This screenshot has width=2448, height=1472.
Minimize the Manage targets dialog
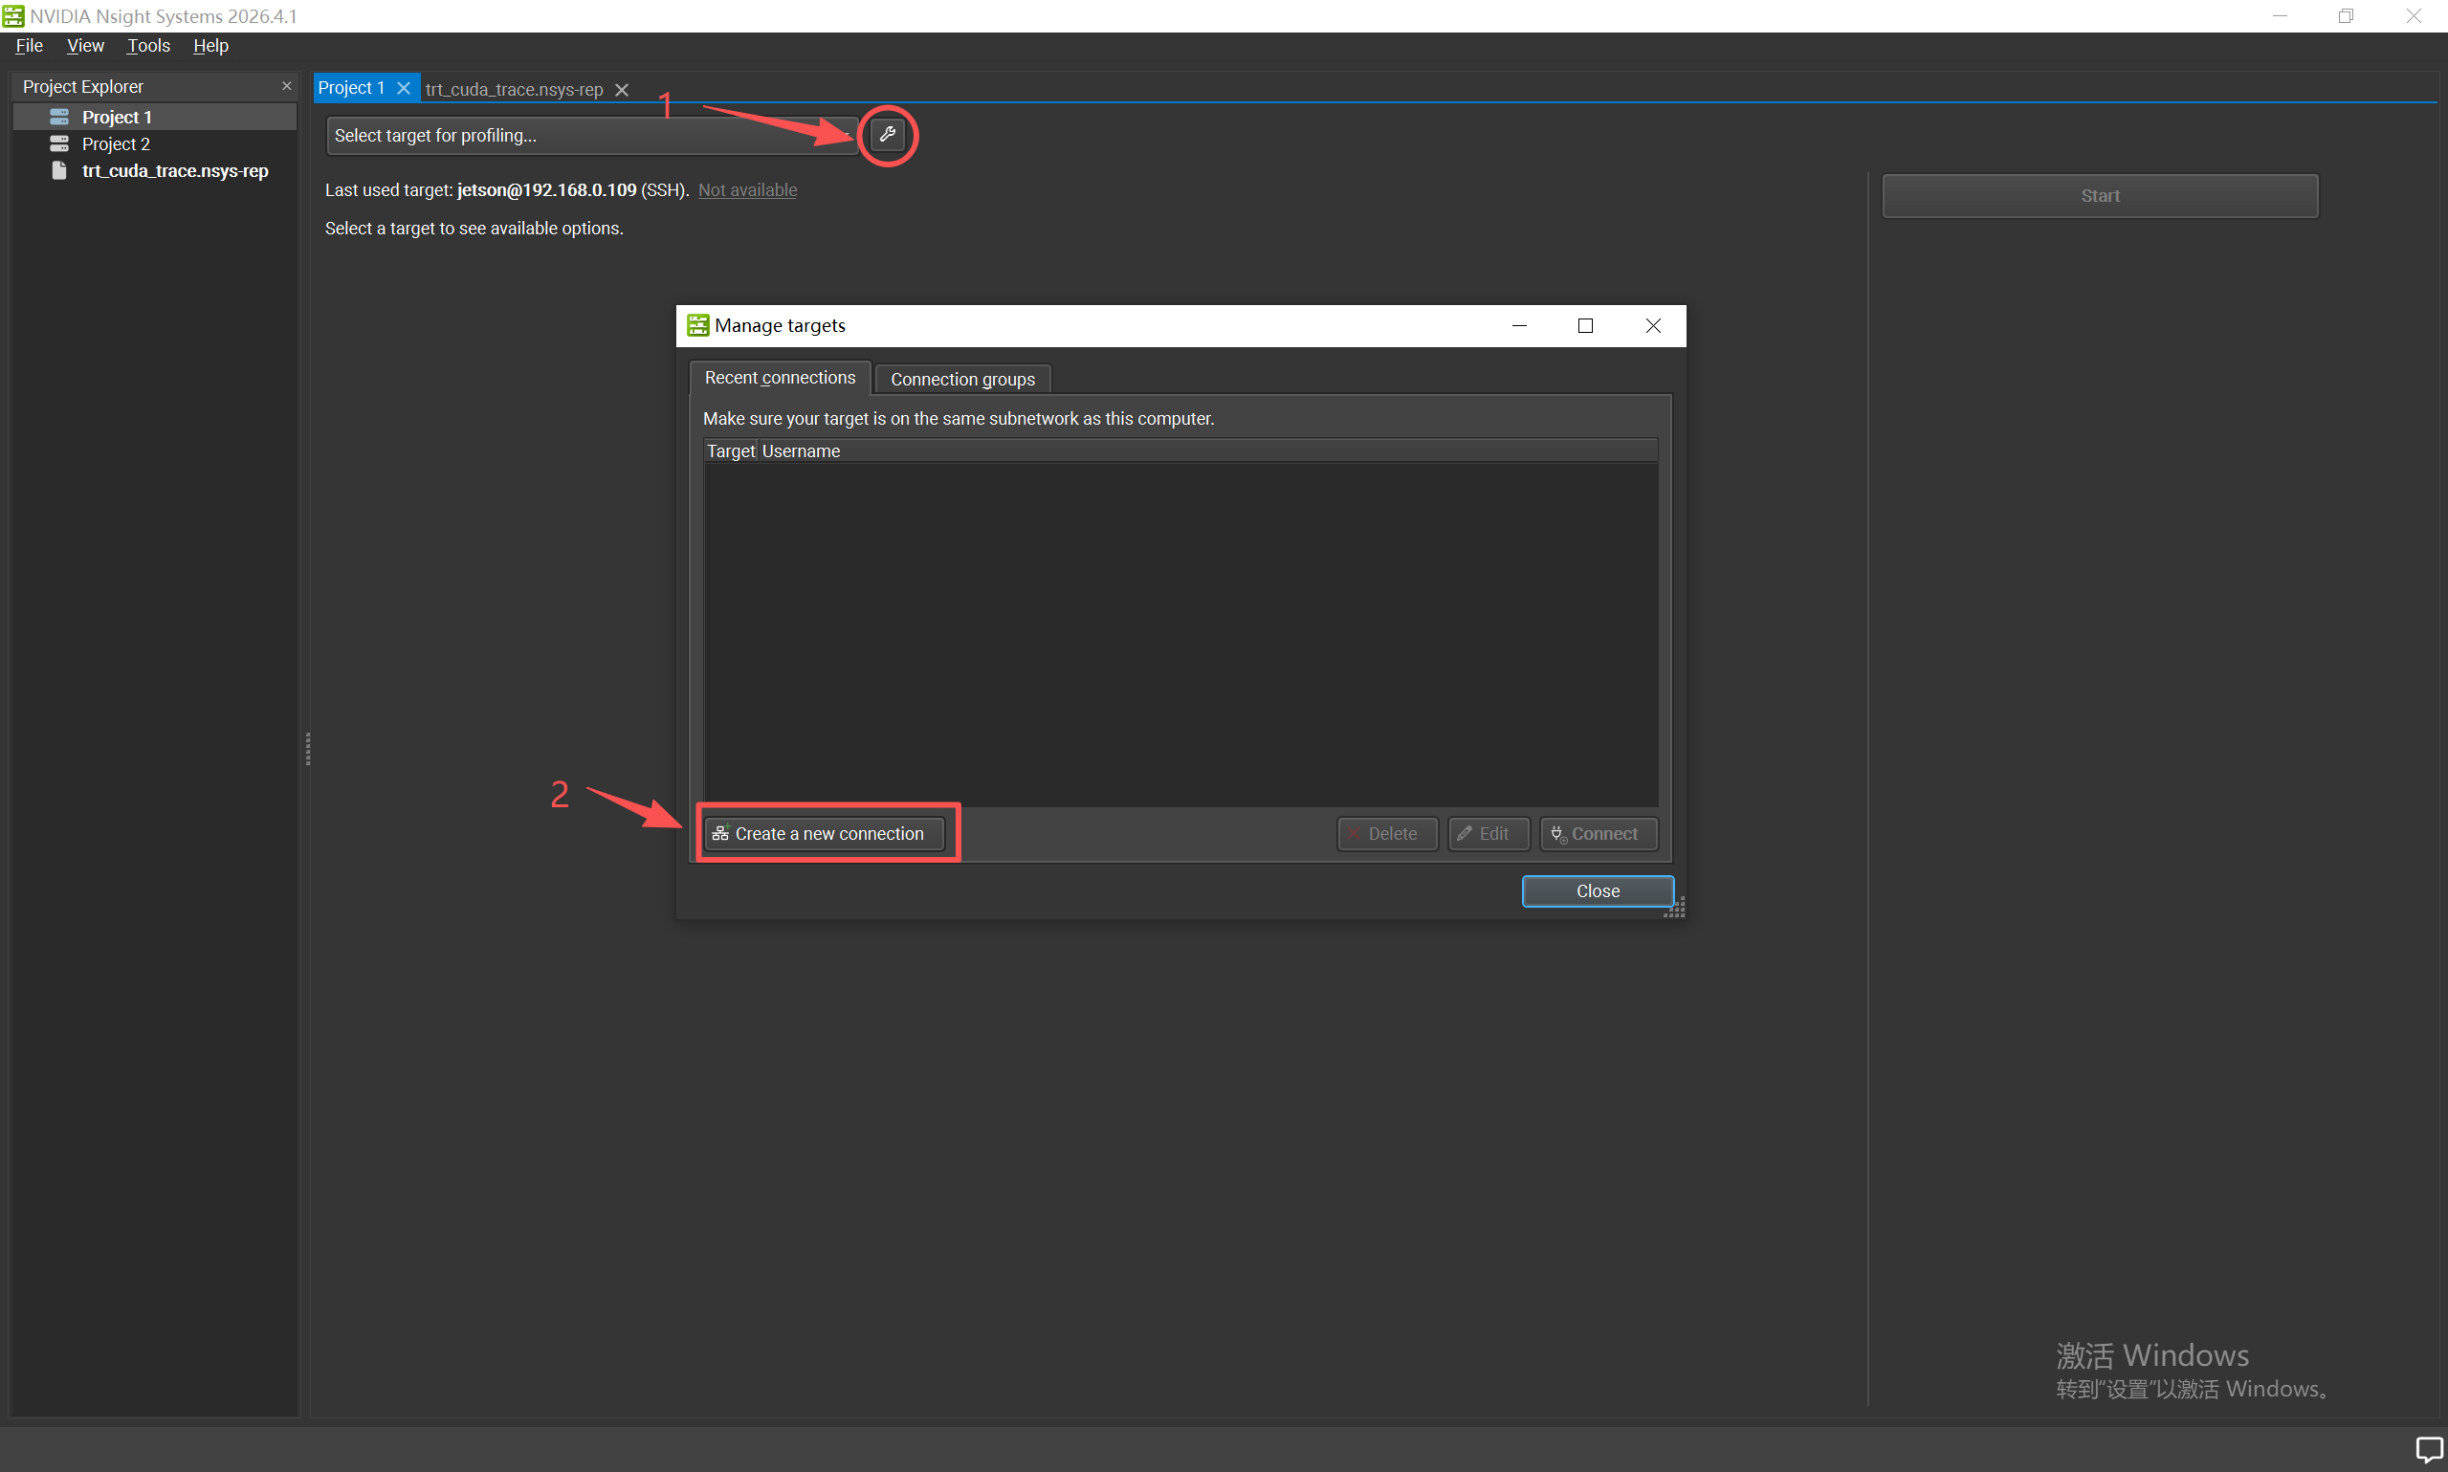[1518, 325]
